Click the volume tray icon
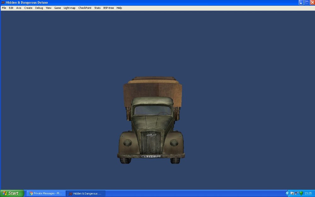This screenshot has width=315, height=197. [x=297, y=193]
